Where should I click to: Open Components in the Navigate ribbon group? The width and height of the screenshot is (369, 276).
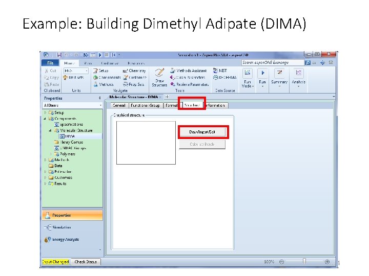click(107, 77)
